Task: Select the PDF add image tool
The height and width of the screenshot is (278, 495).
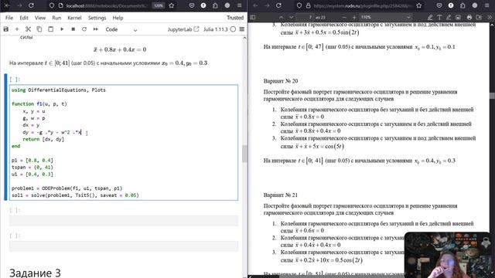Action: (x=458, y=17)
